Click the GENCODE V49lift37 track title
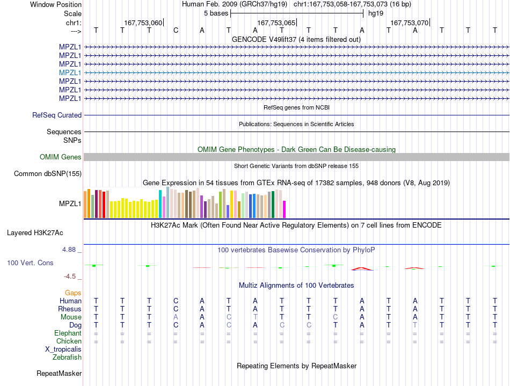Screen dimensions: 510x386 (x=296, y=39)
